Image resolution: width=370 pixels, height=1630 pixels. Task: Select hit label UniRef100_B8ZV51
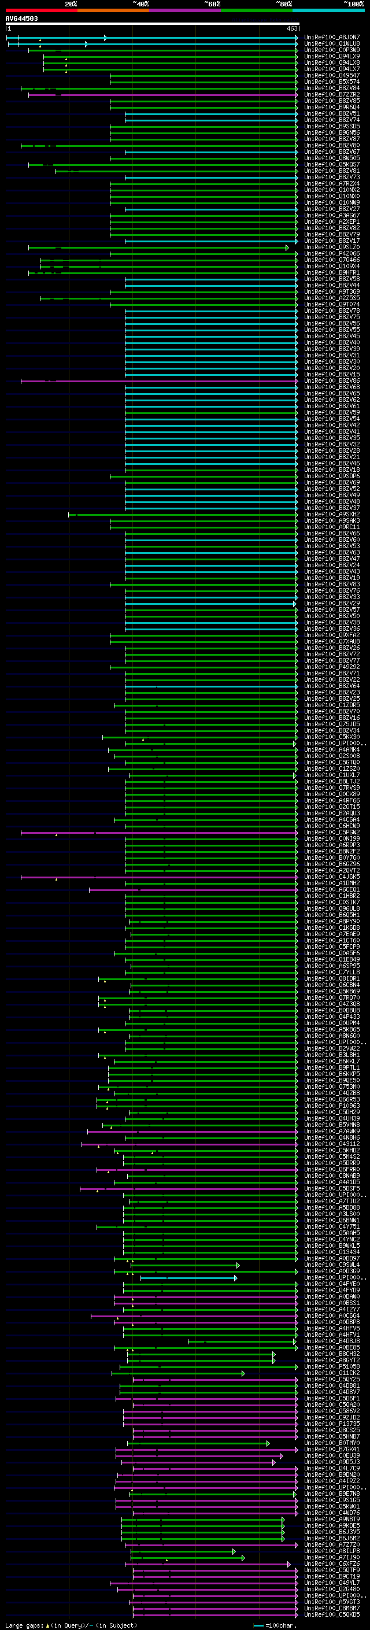pos(332,113)
